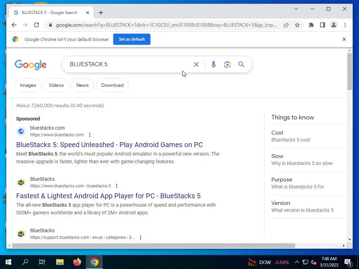The width and height of the screenshot is (359, 269).
Task: Open the tab search chevron in title bar
Action: pos(296,9)
